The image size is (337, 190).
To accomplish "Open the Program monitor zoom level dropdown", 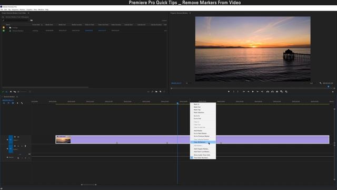I will coord(187,83).
